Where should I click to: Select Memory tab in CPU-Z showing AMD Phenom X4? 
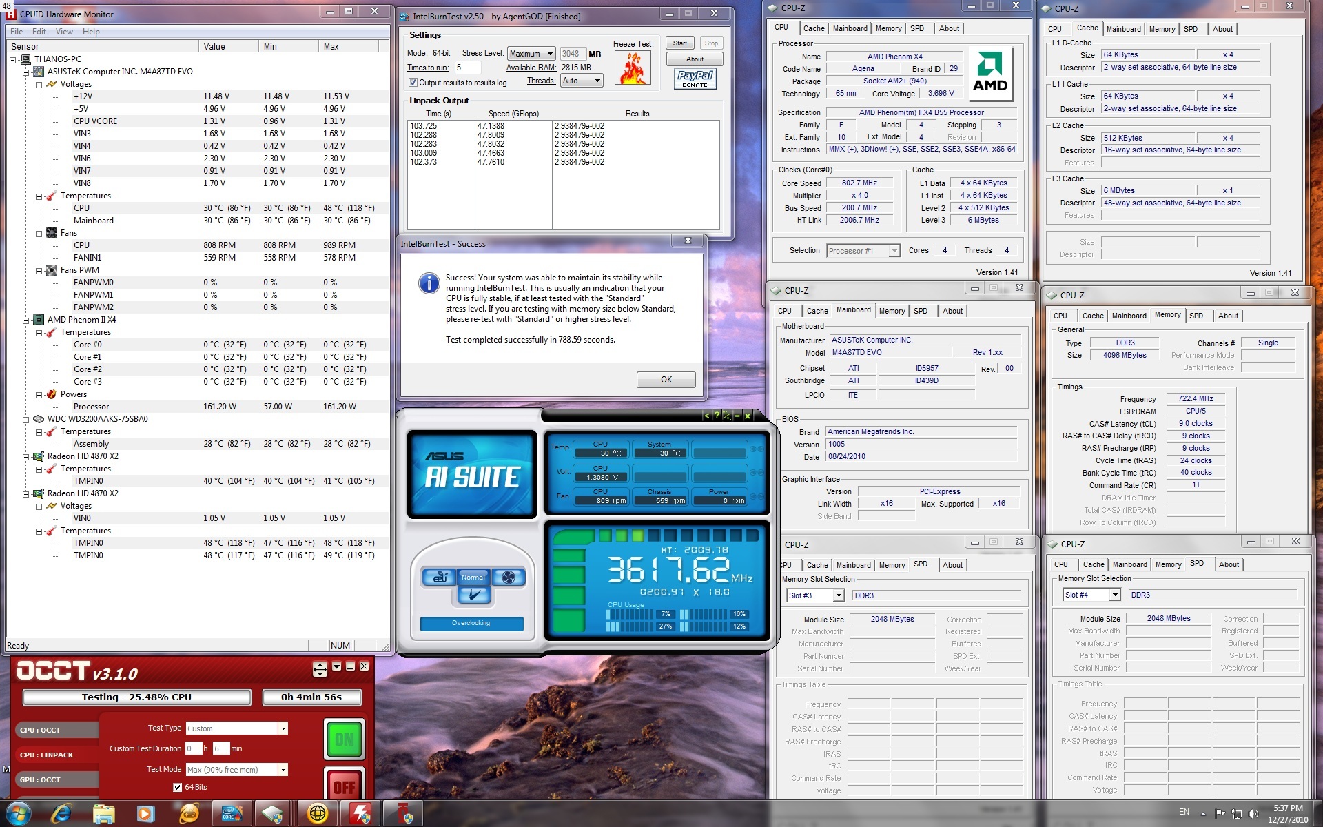coord(888,29)
